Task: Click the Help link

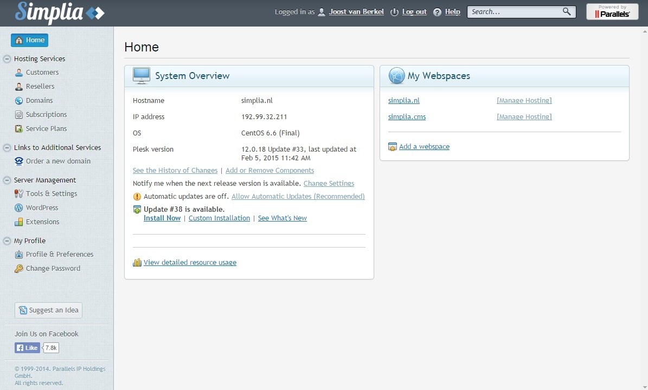Action: click(x=453, y=11)
